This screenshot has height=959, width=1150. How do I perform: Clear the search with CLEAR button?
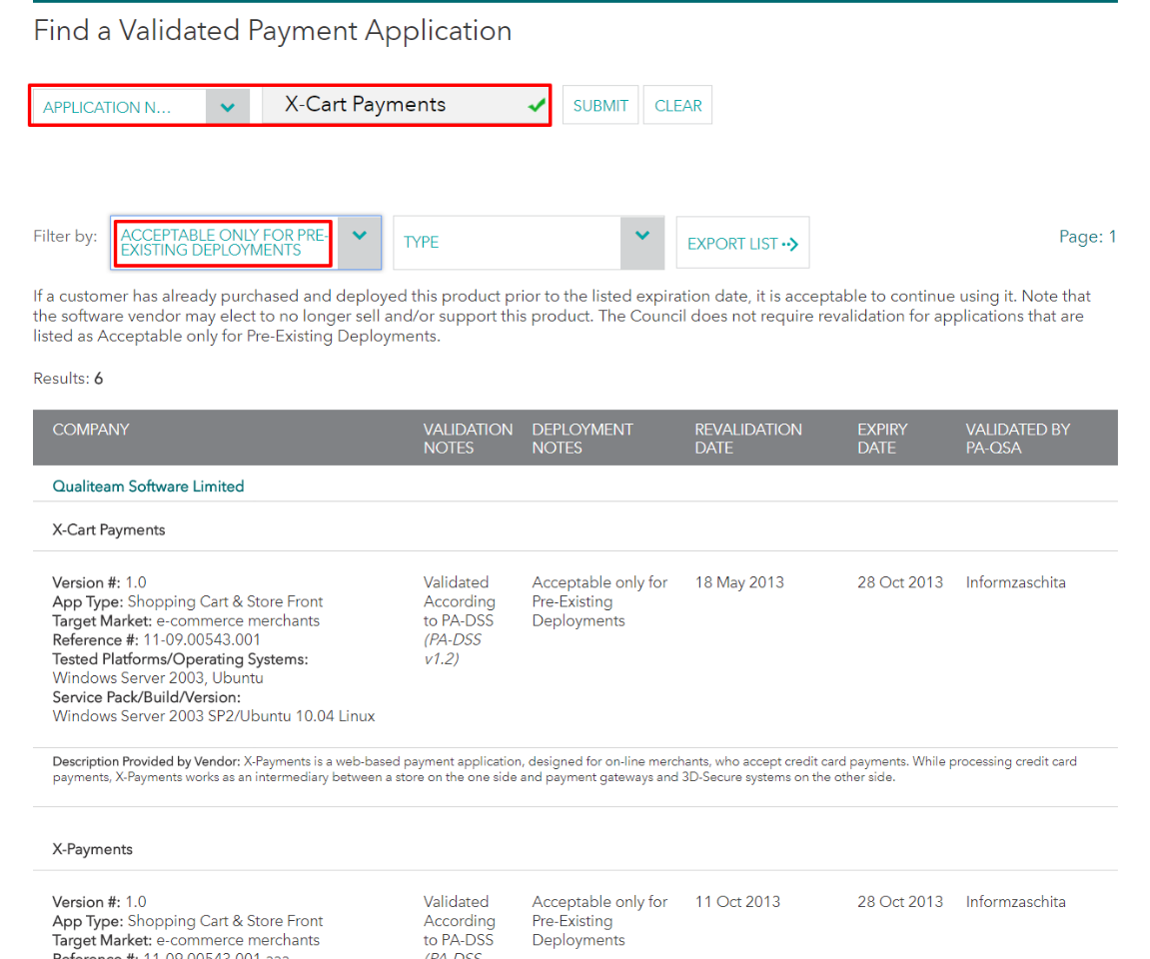click(x=677, y=106)
